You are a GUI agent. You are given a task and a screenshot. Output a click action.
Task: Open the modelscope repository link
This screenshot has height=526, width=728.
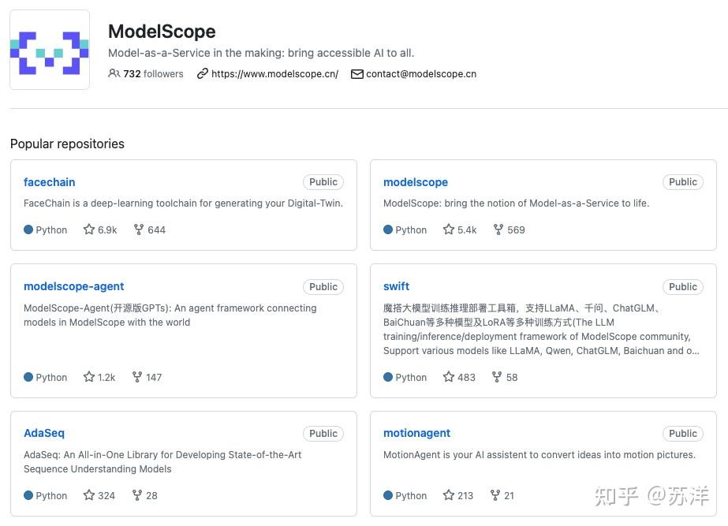pos(416,182)
